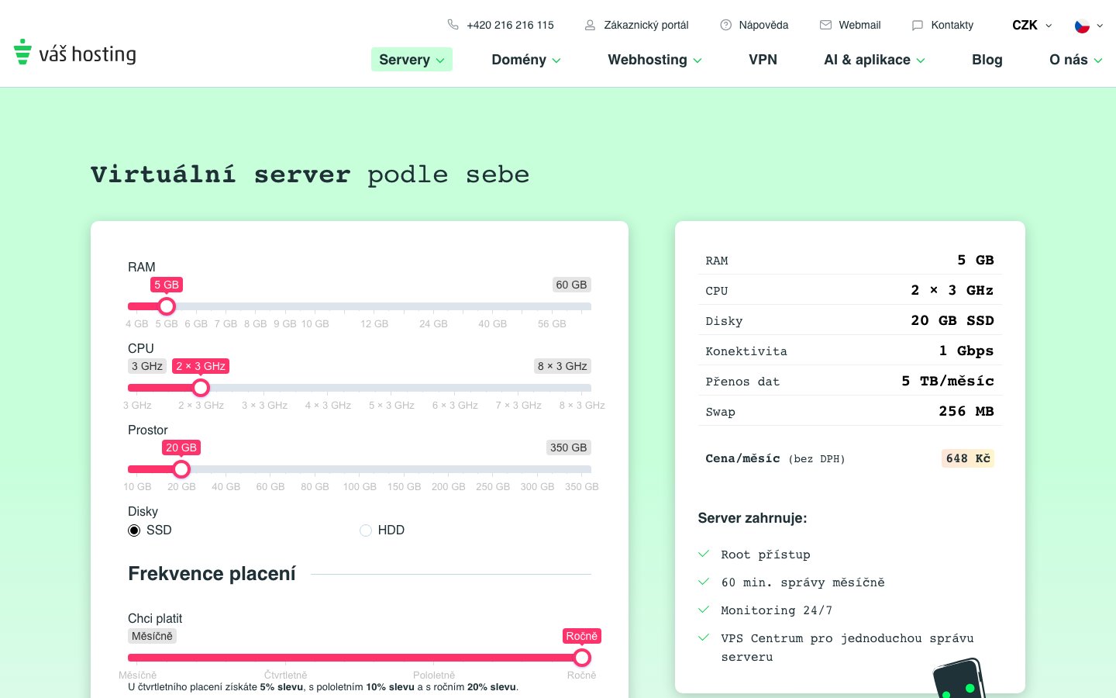The height and width of the screenshot is (698, 1116).
Task: Click the RAM slider handle
Action: point(167,306)
